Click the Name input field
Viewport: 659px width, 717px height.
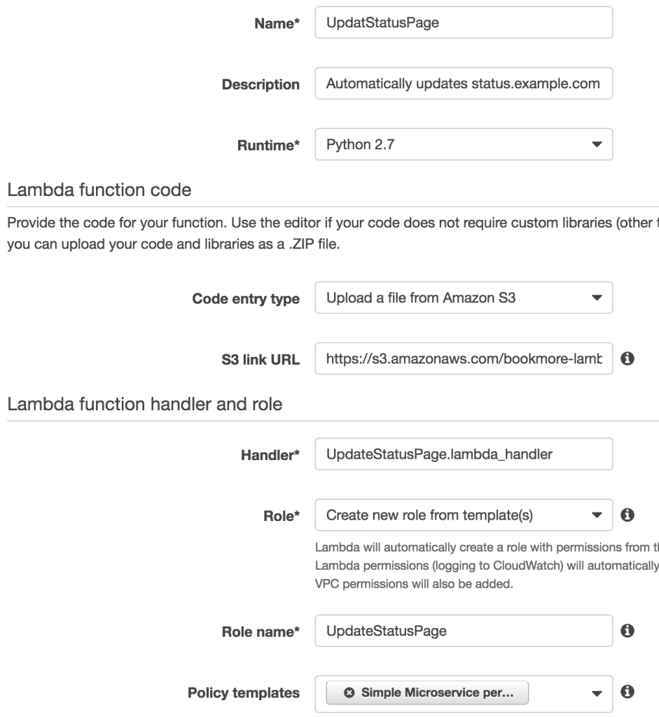tap(464, 22)
